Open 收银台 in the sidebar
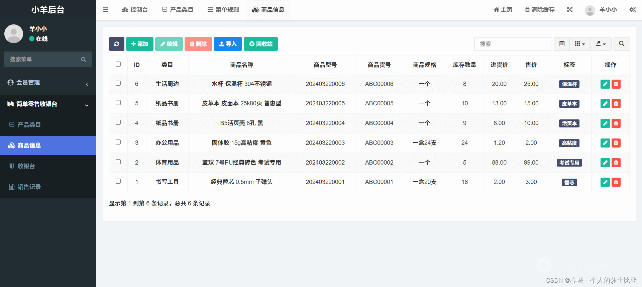Screen dimensions: 642x287 (x=48, y=166)
